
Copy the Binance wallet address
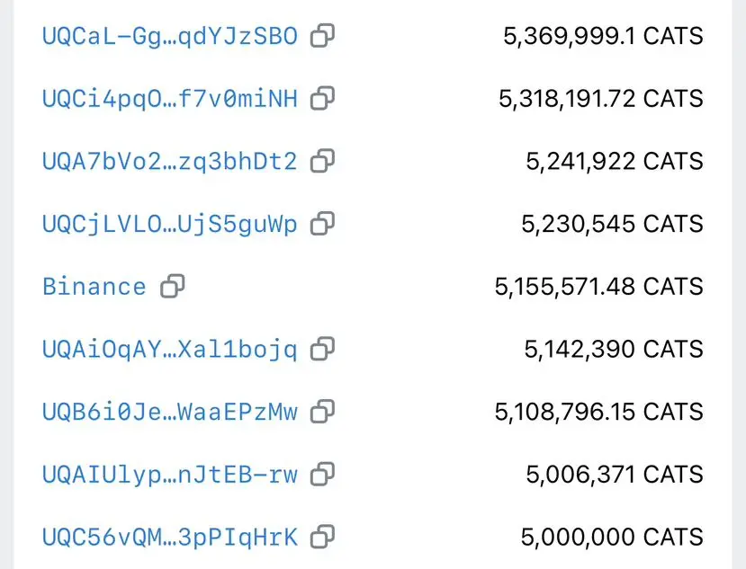[172, 286]
